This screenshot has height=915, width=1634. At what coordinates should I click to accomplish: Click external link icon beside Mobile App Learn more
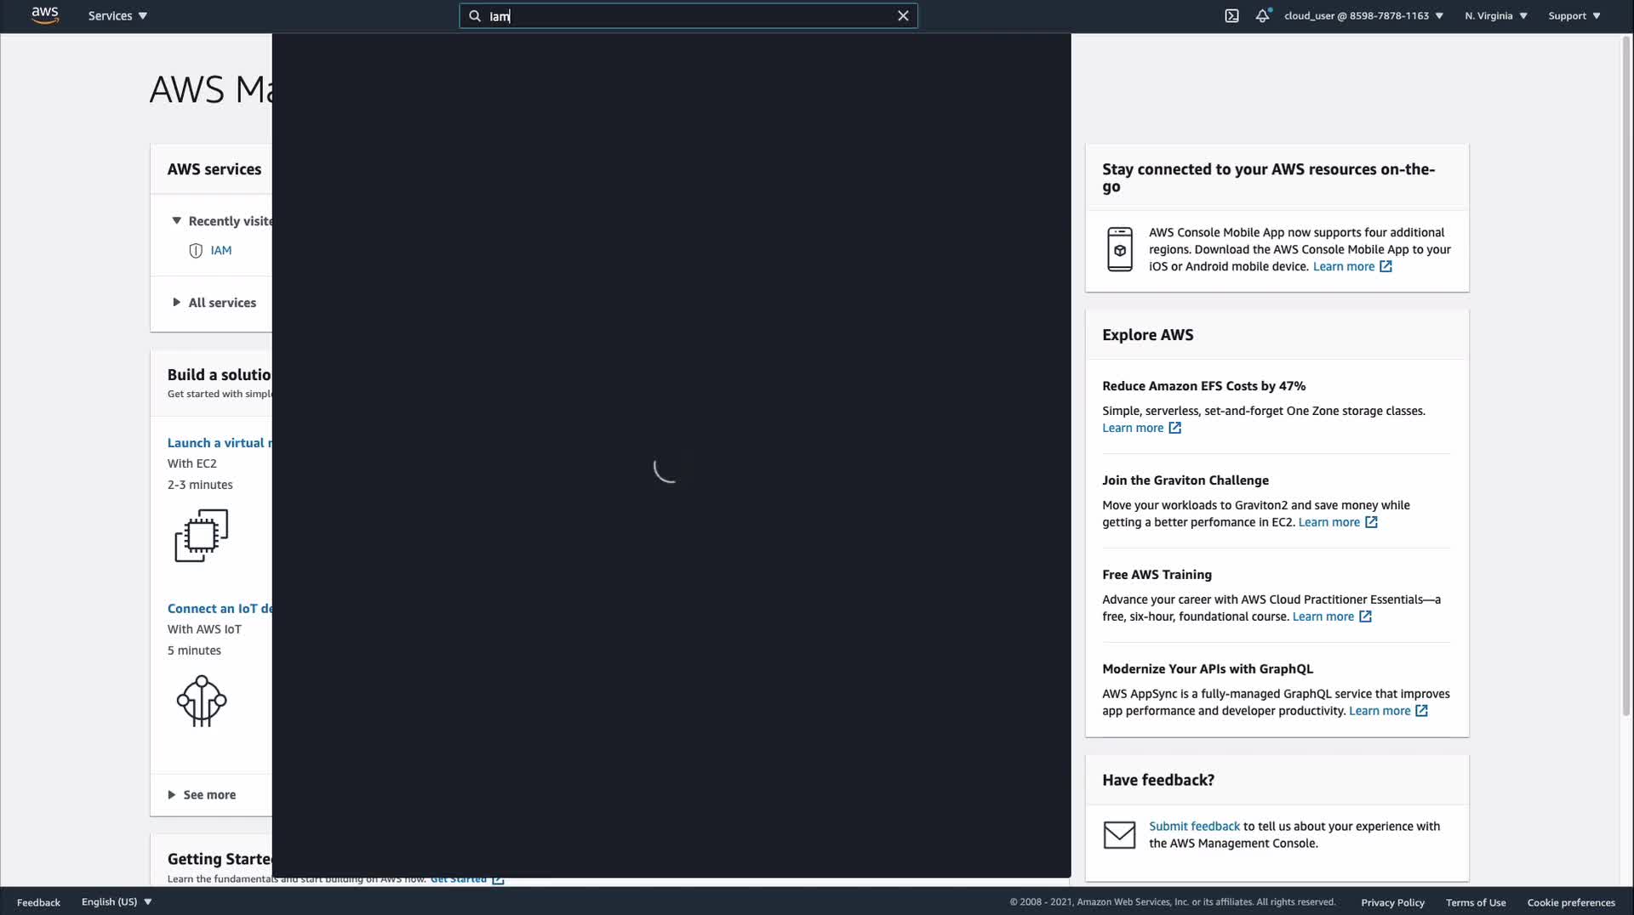[x=1385, y=266]
